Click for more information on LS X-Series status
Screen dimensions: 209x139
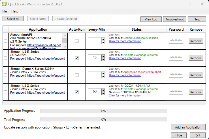[x=125, y=96]
